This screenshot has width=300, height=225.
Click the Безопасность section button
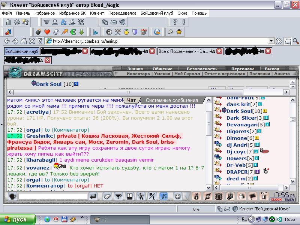202,69
